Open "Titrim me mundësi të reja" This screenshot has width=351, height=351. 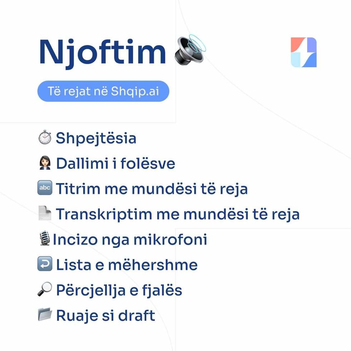point(152,189)
